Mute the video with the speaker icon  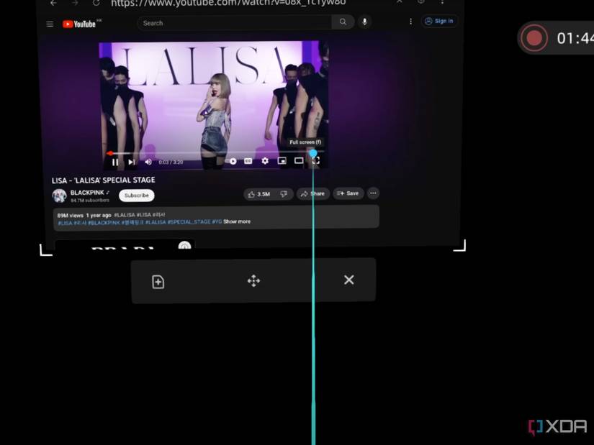[148, 162]
